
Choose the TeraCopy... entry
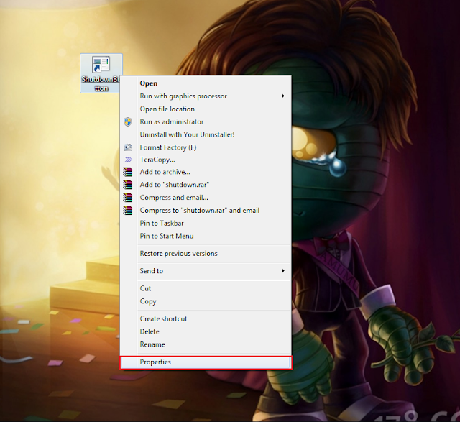click(206, 160)
